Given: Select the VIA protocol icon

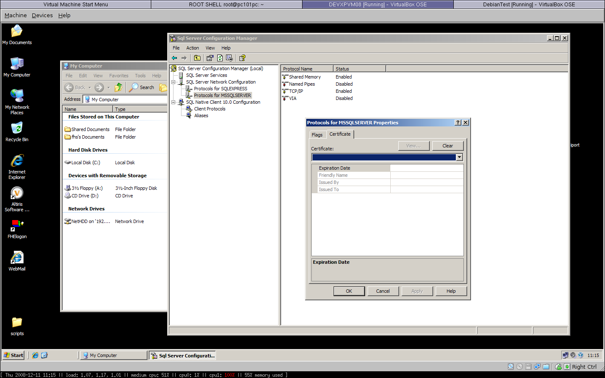Looking at the screenshot, I should (x=285, y=98).
